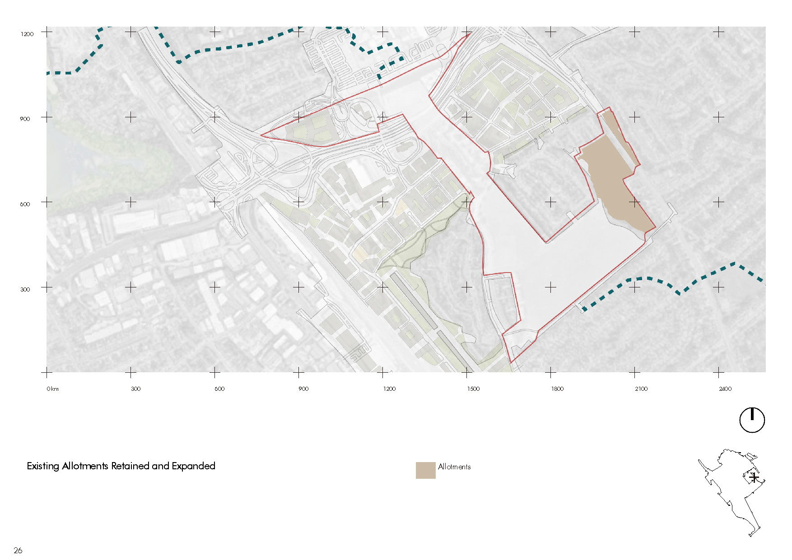Image resolution: width=792 pixels, height=560 pixels.
Task: Click page number 26
Action: [x=18, y=550]
